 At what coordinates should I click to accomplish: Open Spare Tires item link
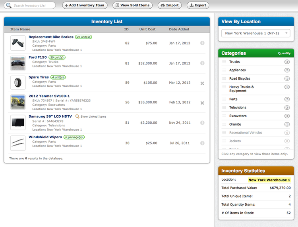click(39, 77)
